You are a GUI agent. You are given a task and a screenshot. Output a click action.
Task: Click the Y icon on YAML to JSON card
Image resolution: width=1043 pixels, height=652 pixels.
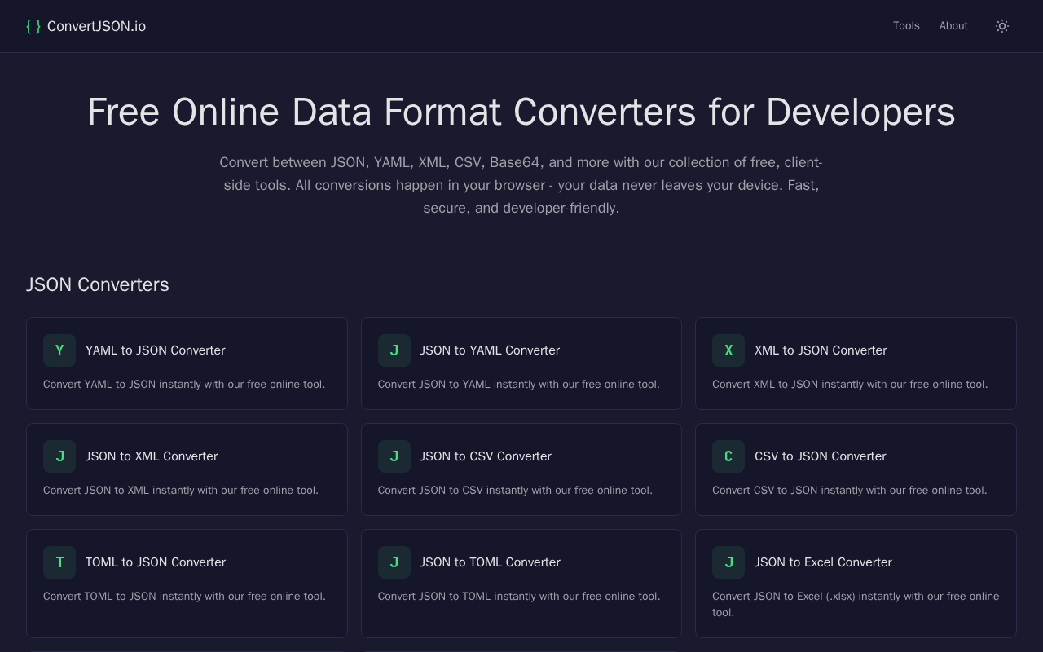(59, 350)
